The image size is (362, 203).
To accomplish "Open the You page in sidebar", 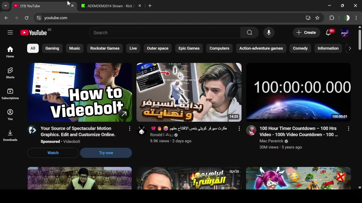I will pos(10,115).
